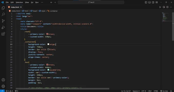
Task: Click the :root{ selector on line 8
Action: pyautogui.click(x=27, y=31)
